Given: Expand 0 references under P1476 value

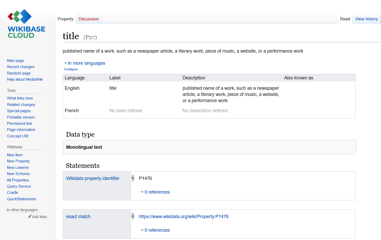Looking at the screenshot, I should 155,192.
